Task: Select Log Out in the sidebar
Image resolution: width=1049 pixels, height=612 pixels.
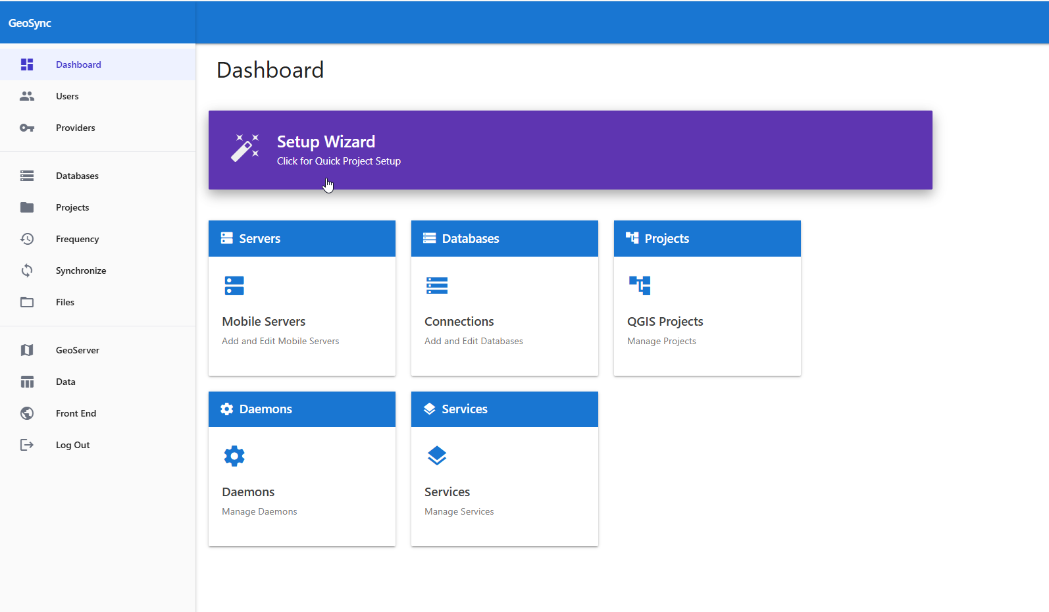Action: (x=98, y=445)
